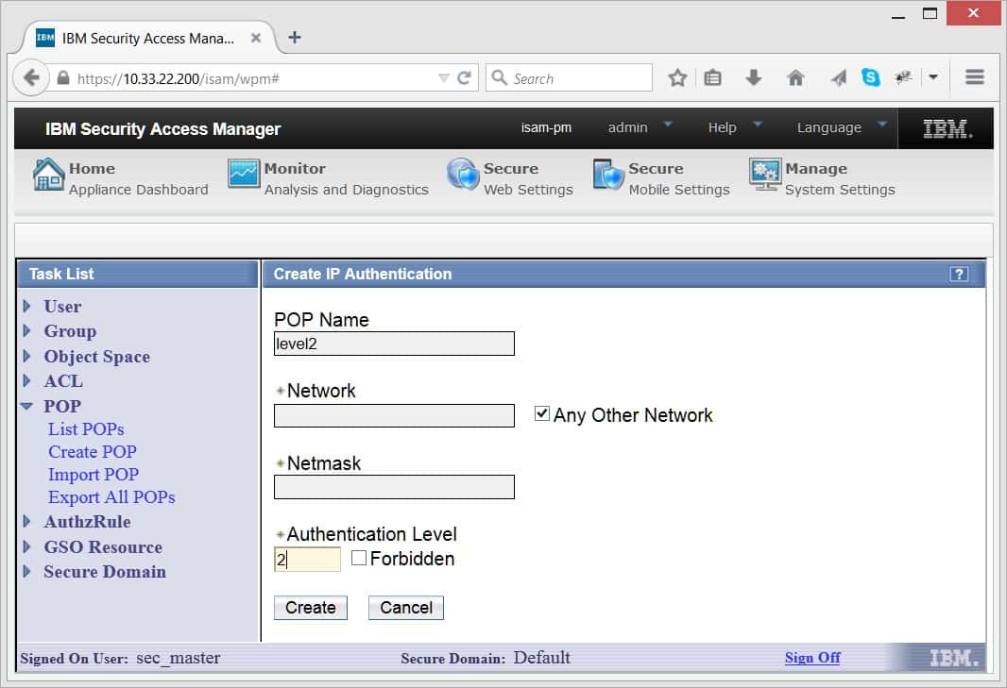Open the browser downloads arrow icon
Image resolution: width=1007 pixels, height=688 pixels.
pyautogui.click(x=753, y=78)
